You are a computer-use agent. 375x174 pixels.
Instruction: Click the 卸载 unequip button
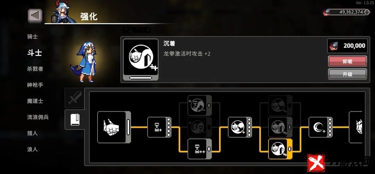pyautogui.click(x=347, y=61)
